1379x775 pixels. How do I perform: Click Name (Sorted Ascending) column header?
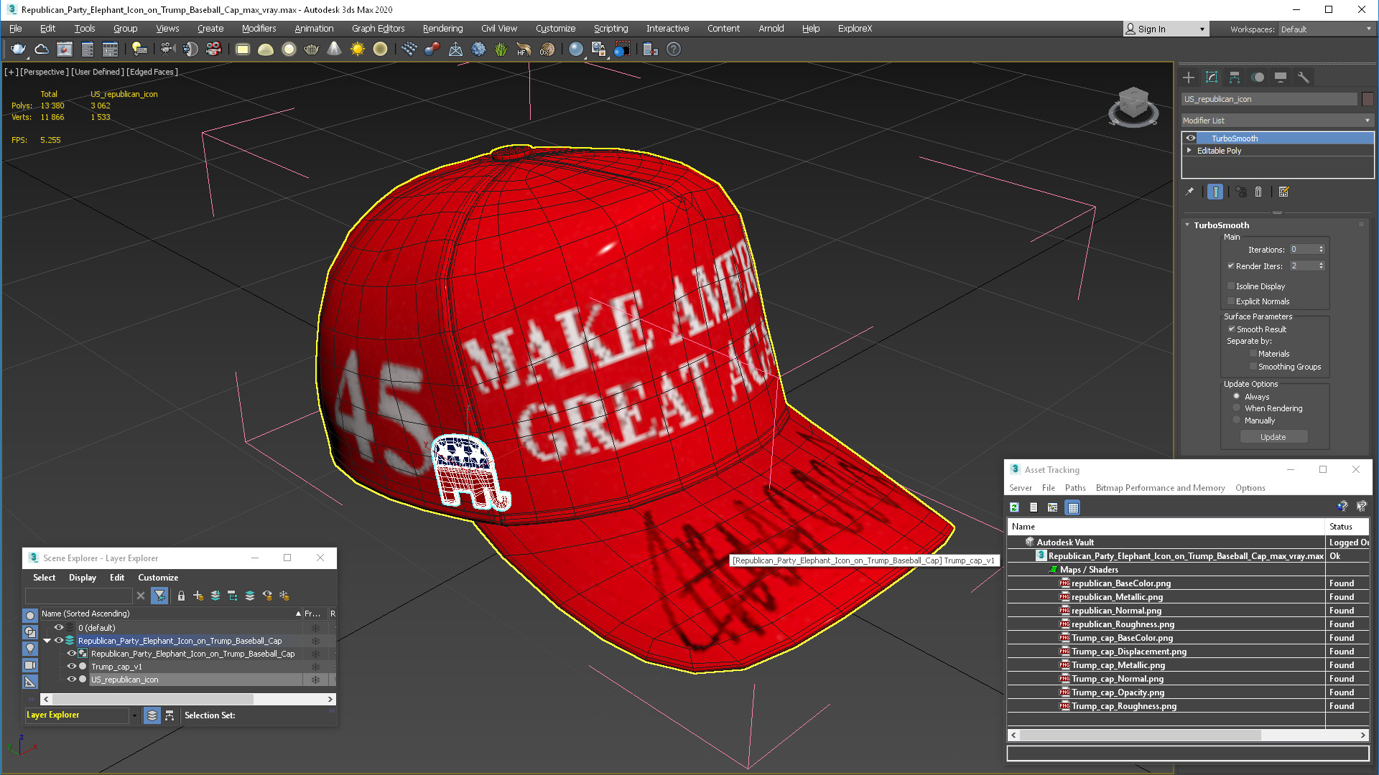(171, 614)
